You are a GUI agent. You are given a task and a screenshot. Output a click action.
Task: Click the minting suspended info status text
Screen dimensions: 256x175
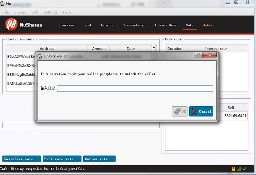pos(43,169)
